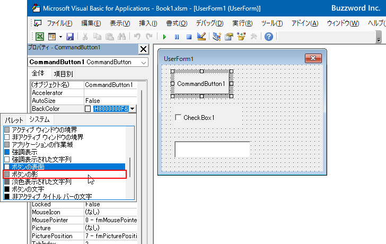This screenshot has height=244, width=386.
Task: Tick the CheckBox1 checkbox on UserForm
Action: pyautogui.click(x=178, y=117)
